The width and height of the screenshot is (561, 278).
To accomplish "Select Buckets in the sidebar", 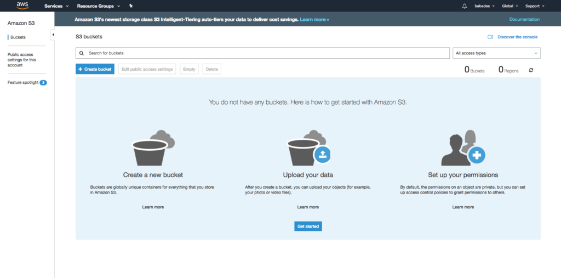I will [x=18, y=37].
